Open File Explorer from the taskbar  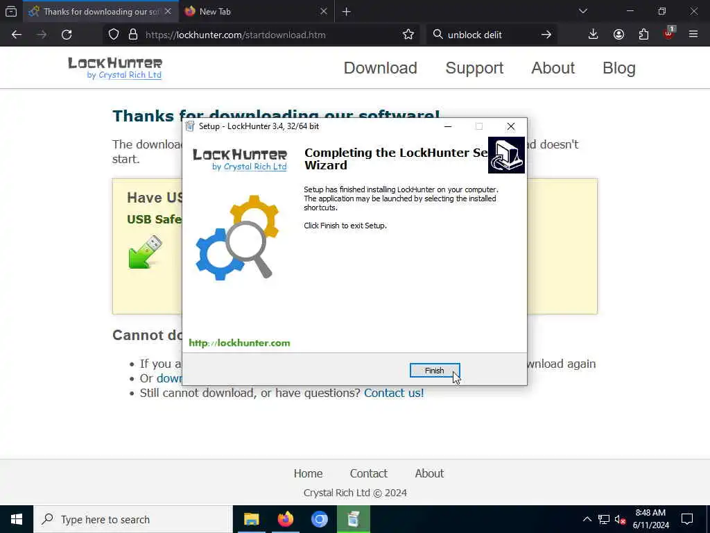coord(251,519)
